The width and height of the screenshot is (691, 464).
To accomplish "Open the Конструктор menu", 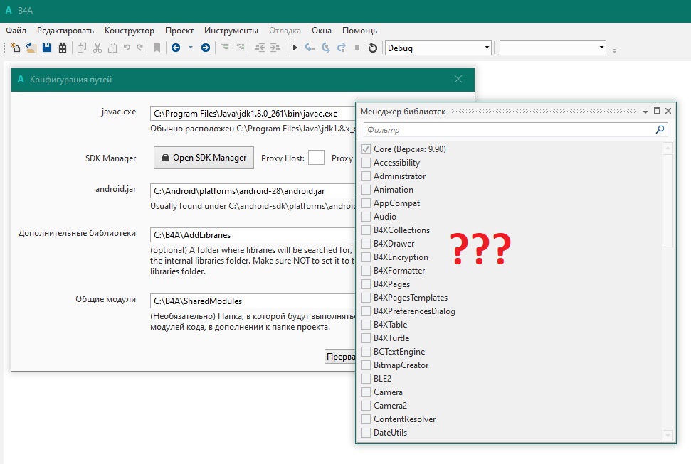I will [x=129, y=31].
